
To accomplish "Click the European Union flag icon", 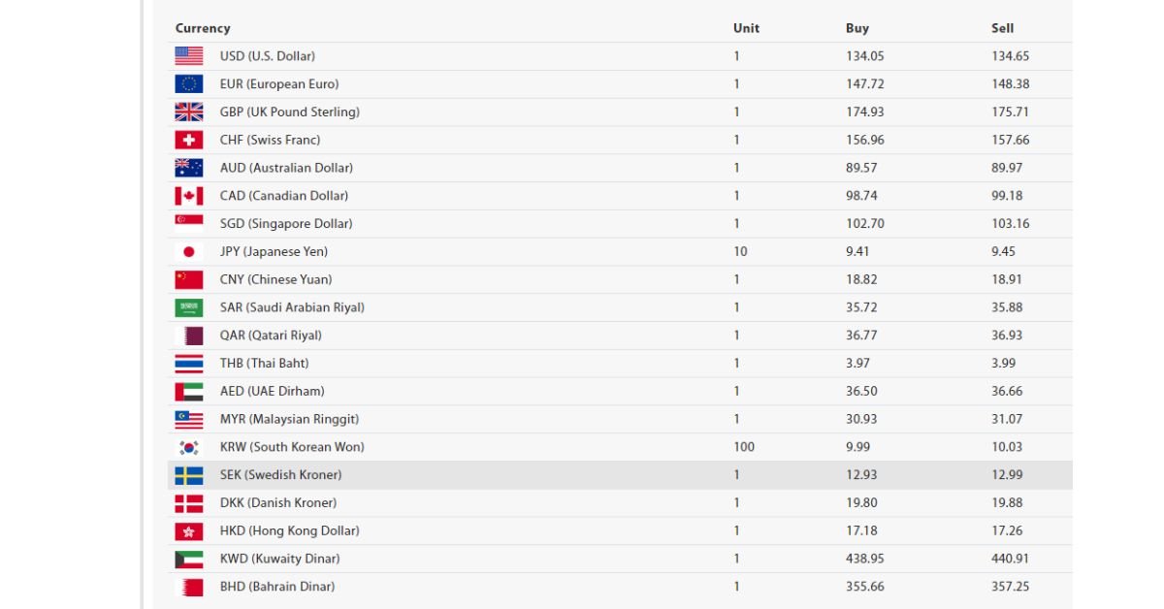I will tap(189, 84).
